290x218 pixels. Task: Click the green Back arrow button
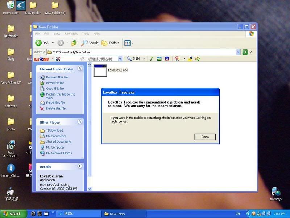(38, 43)
